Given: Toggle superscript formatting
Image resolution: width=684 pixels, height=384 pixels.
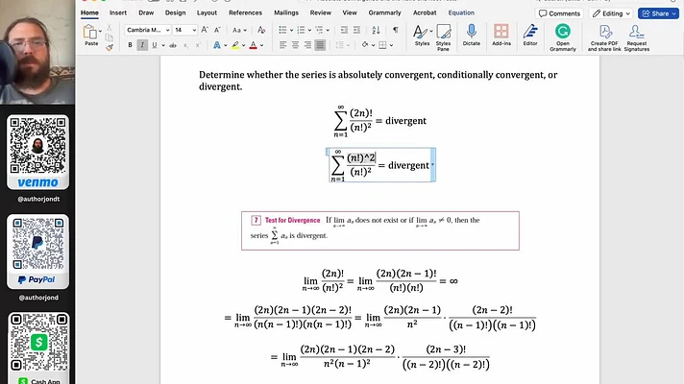Looking at the screenshot, I should point(198,45).
